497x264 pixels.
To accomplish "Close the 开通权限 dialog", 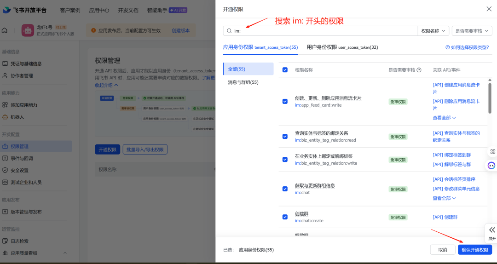I will tap(489, 9).
